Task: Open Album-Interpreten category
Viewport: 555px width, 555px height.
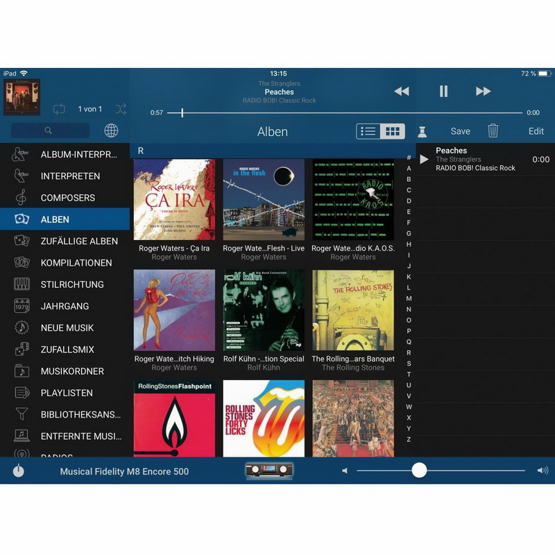Action: (65, 154)
